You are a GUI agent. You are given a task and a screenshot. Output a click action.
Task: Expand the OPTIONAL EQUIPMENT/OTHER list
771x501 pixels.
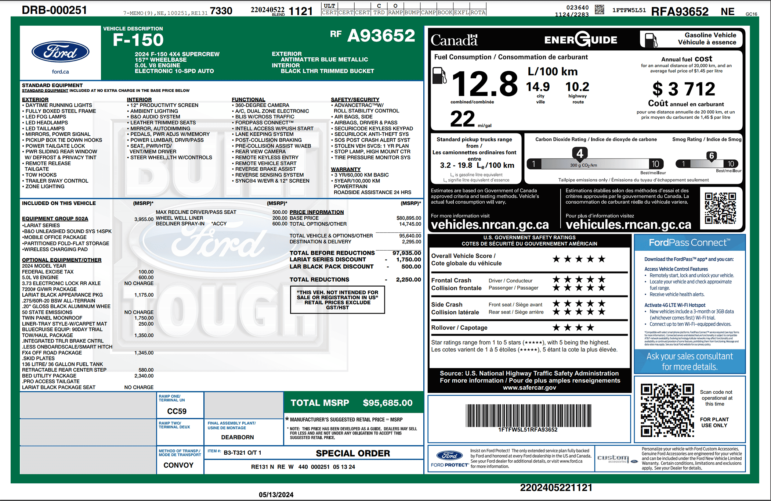click(x=62, y=260)
